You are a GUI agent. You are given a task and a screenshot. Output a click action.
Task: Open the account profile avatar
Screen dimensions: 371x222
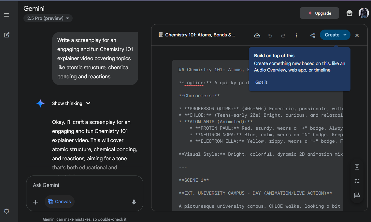pyautogui.click(x=364, y=13)
